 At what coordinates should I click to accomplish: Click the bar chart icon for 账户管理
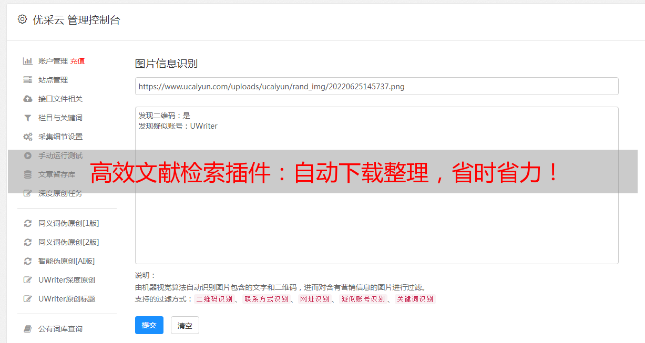pos(28,61)
